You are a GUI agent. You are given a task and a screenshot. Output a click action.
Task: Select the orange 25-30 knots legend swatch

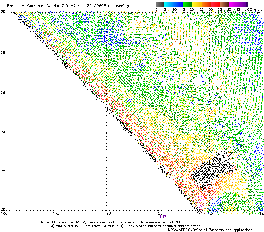coord(206,4)
